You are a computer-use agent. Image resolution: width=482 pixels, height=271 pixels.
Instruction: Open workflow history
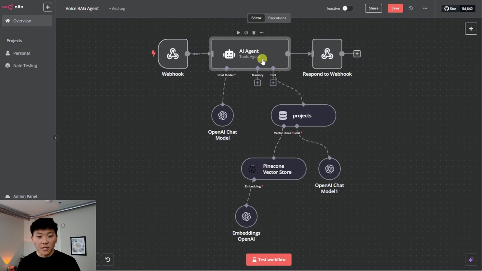point(411,8)
